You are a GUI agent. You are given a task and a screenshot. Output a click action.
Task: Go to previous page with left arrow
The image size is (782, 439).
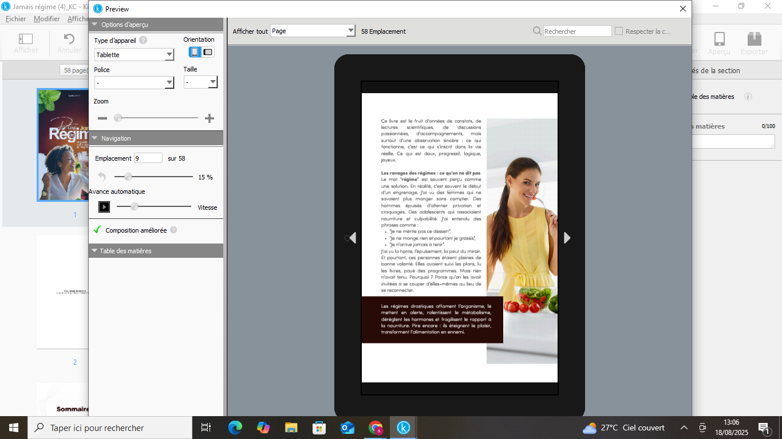[352, 238]
